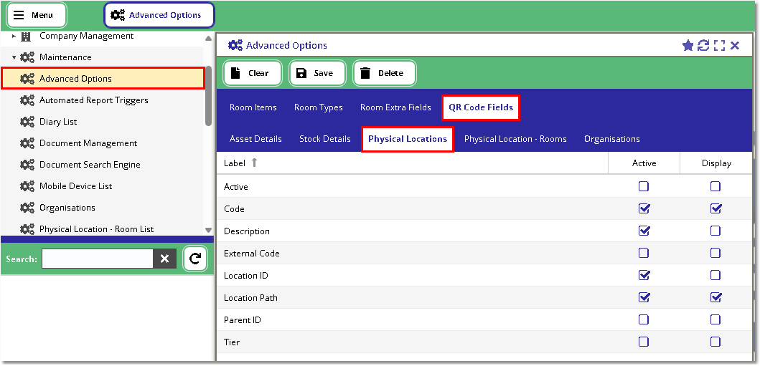Viewport: 760px width, 366px height.
Task: Collapse the Maintenance tree node
Action: (x=14, y=57)
